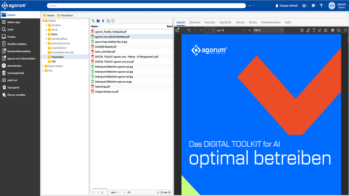Collapse the Dateien tree root node
The height and width of the screenshot is (196, 349).
[x=43, y=21]
